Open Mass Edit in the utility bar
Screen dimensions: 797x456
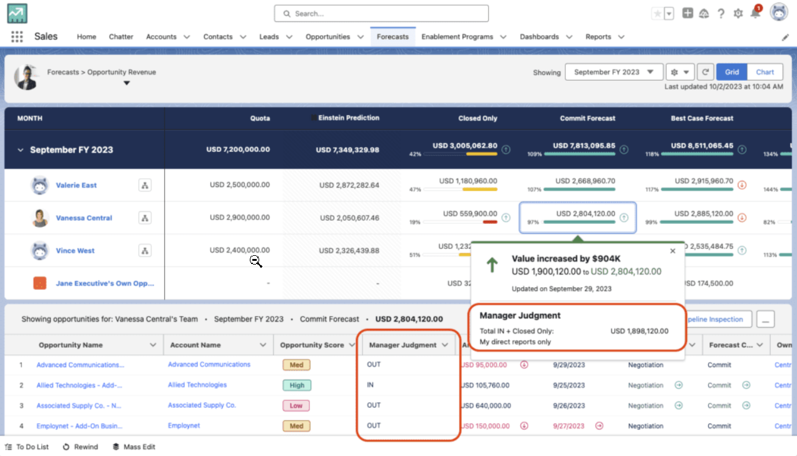click(x=134, y=447)
